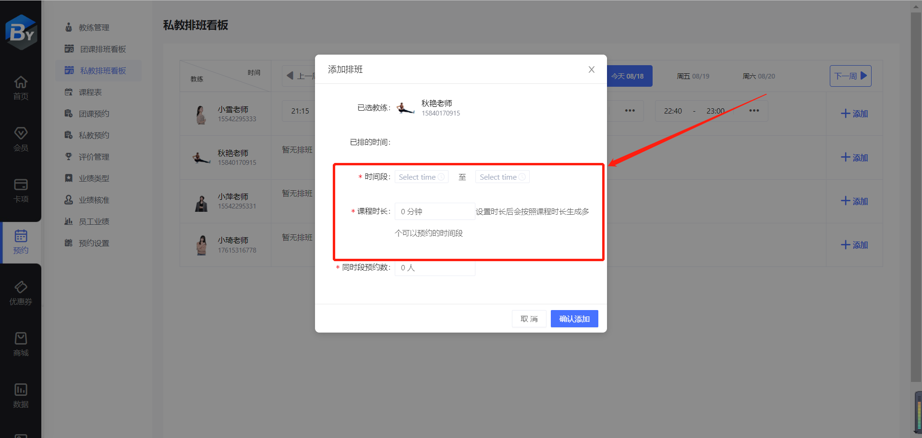Click the plus 添加 icon for 秋艳老师 row

click(854, 157)
